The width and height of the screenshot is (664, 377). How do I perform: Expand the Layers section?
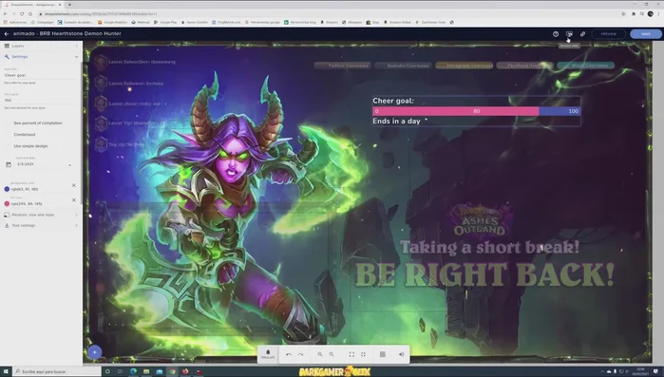41,46
